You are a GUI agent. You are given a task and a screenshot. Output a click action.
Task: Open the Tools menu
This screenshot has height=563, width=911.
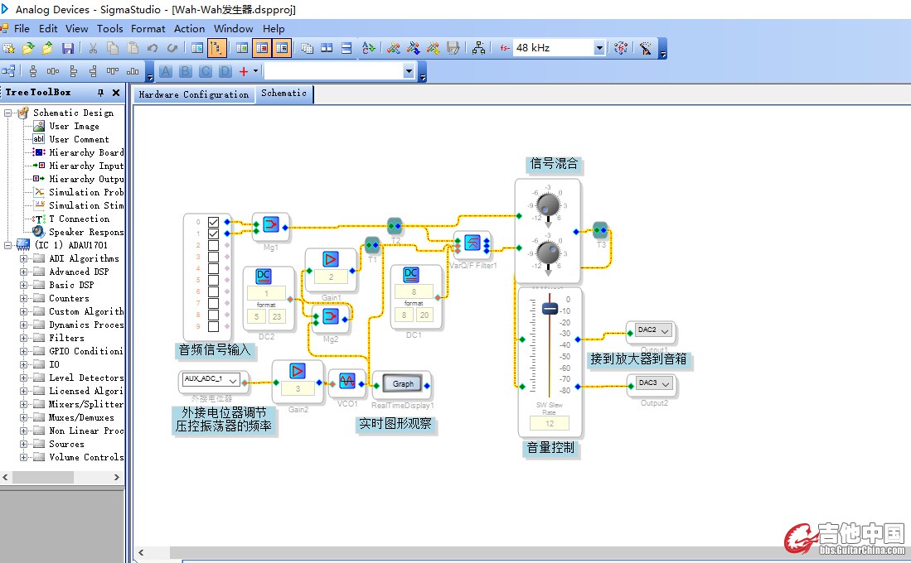[x=109, y=28]
